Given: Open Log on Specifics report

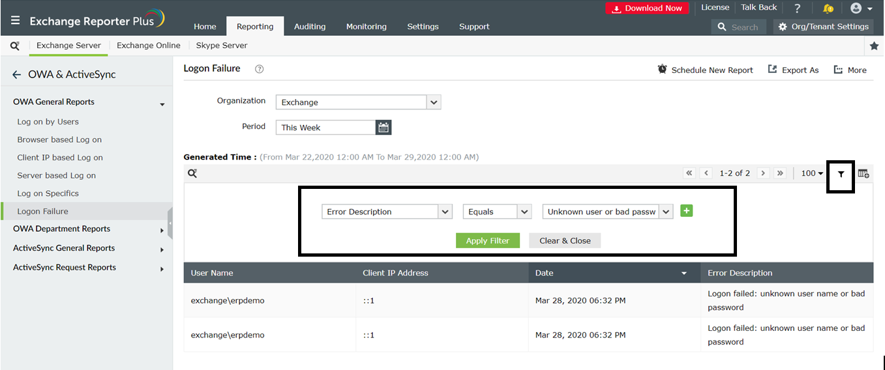Looking at the screenshot, I should (x=48, y=193).
